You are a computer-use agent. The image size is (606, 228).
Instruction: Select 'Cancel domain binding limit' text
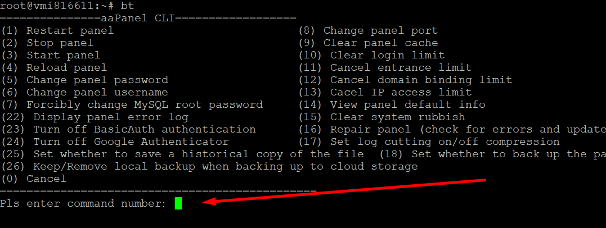(405, 80)
